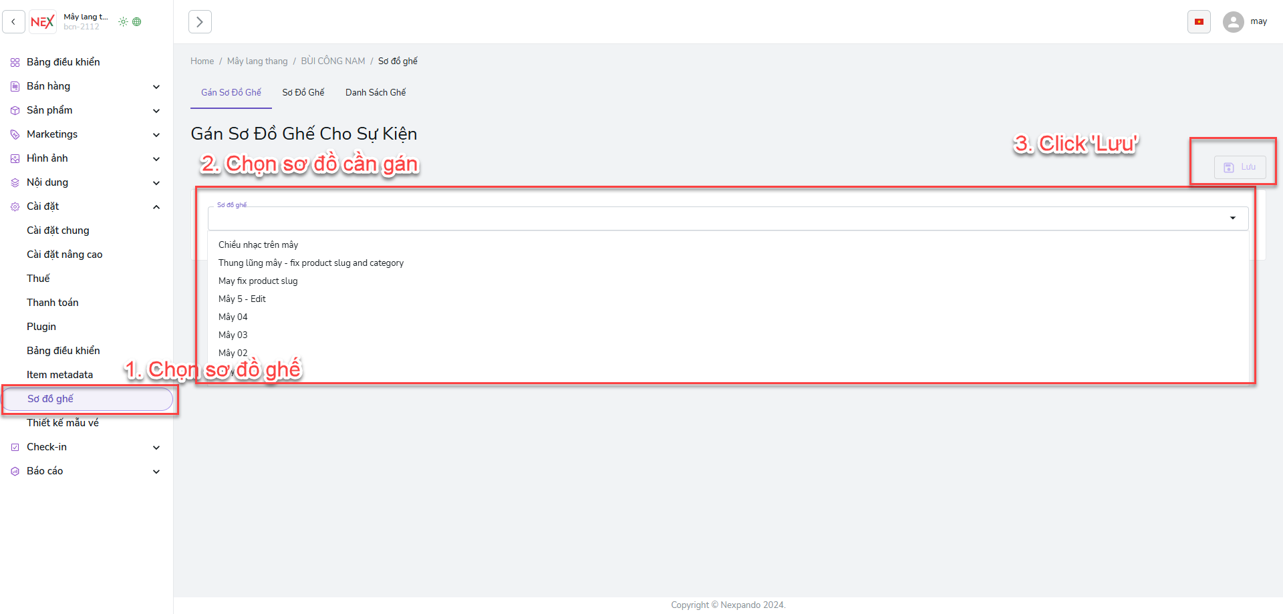This screenshot has height=614, width=1283.
Task: Click the NEX logo icon
Action: [x=43, y=22]
